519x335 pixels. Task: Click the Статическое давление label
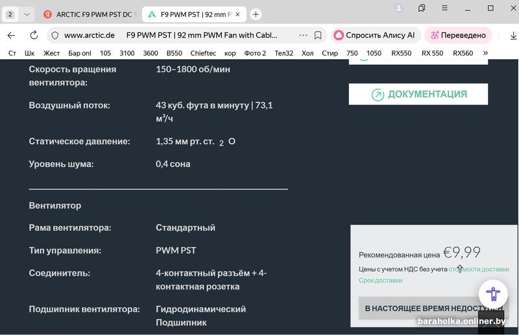(x=79, y=142)
